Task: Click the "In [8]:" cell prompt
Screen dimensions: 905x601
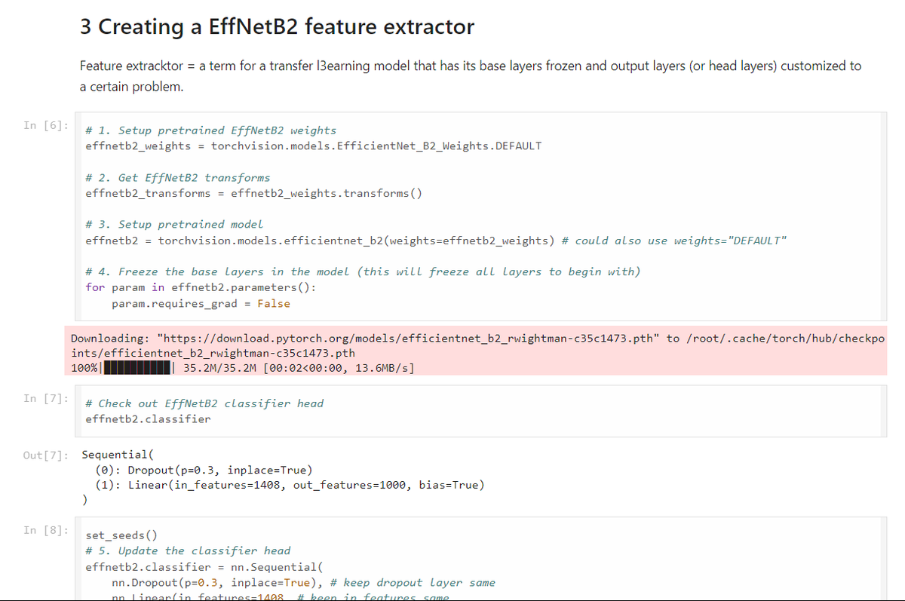Action: pos(46,530)
